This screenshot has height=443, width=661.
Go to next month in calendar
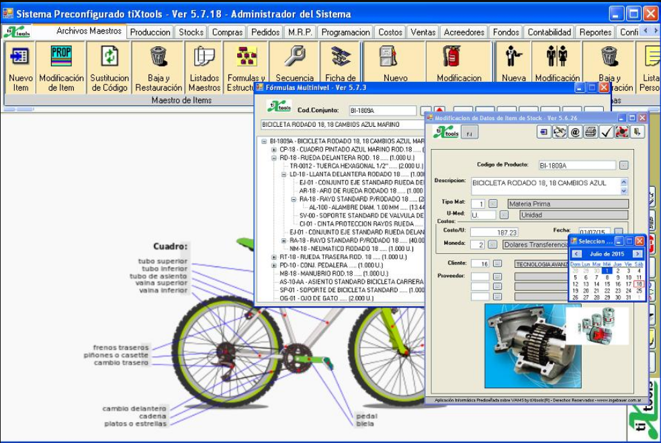(637, 254)
